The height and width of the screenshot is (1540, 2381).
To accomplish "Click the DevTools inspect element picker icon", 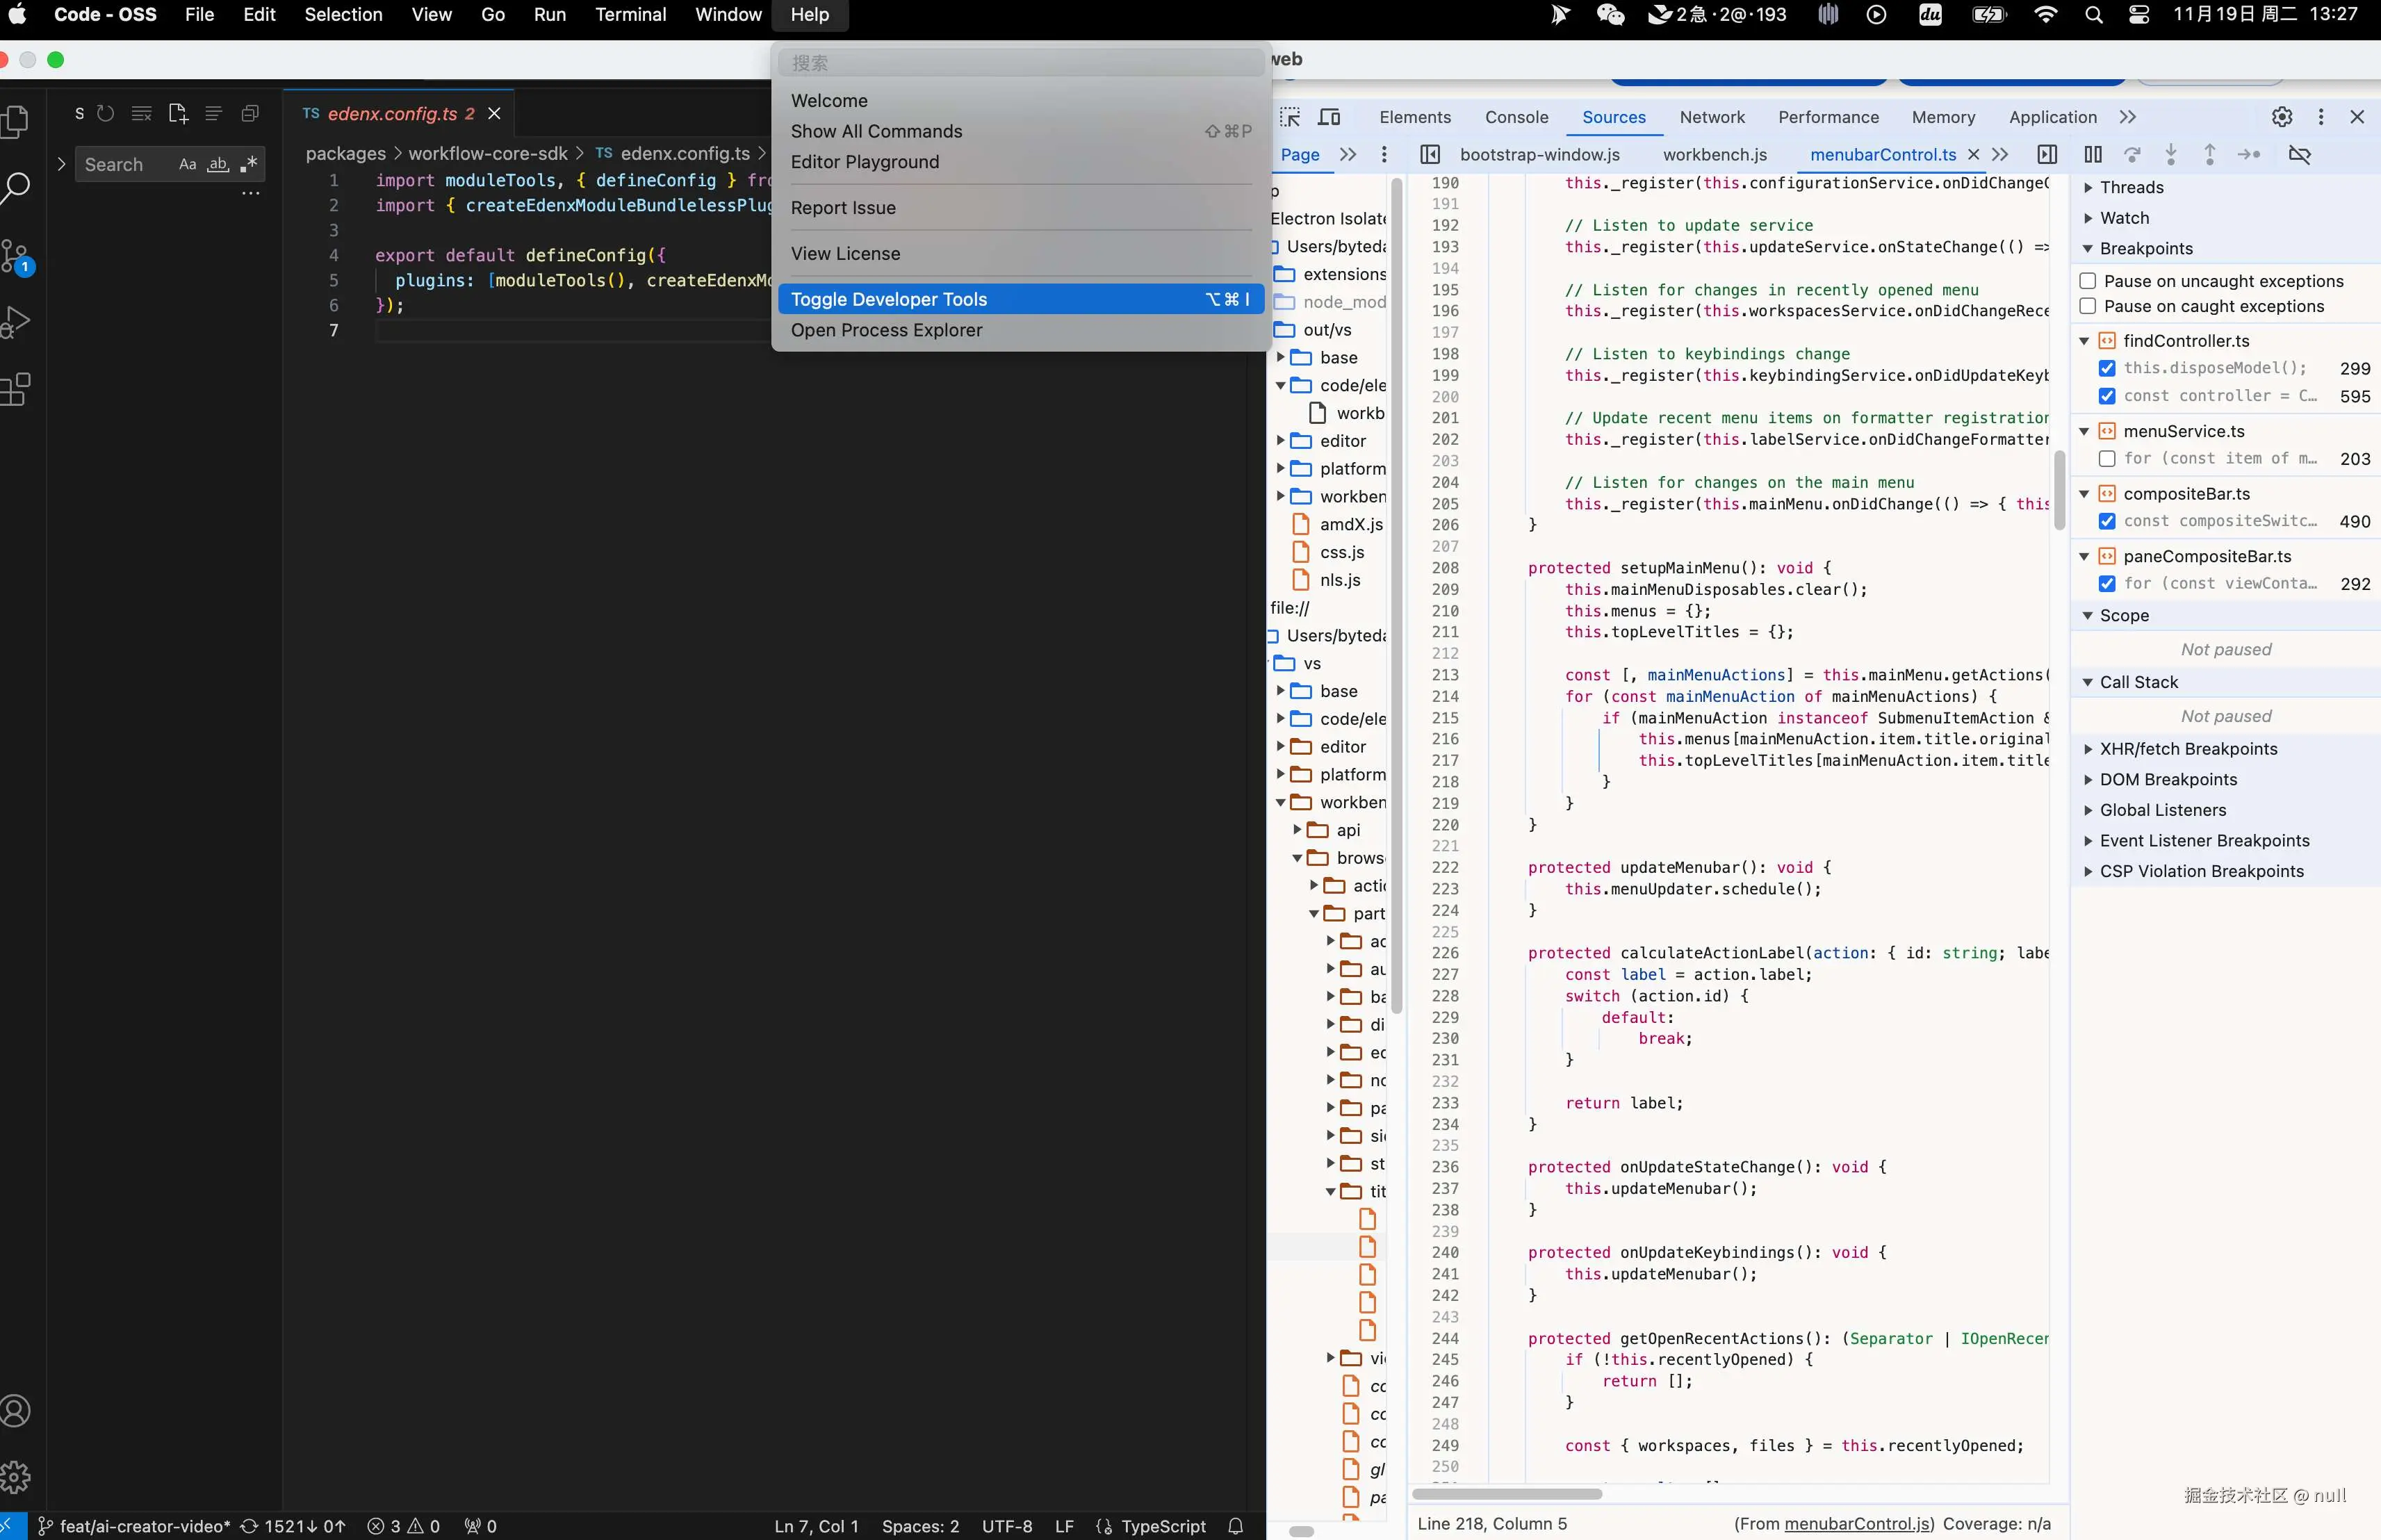I will [1290, 117].
